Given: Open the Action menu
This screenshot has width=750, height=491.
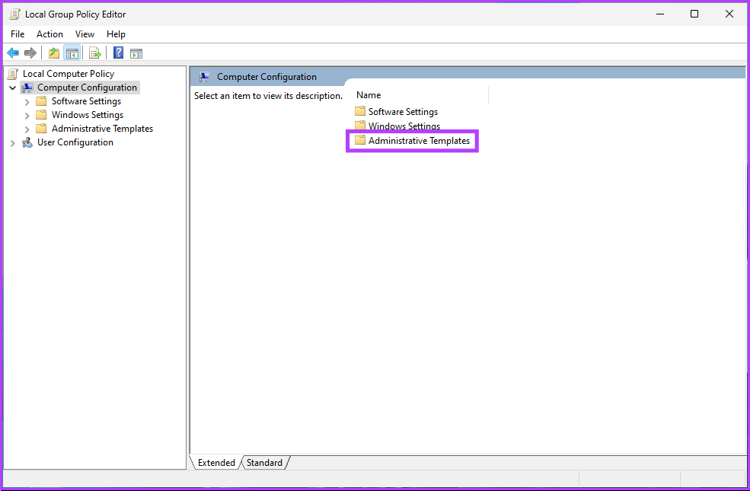Looking at the screenshot, I should click(x=49, y=34).
